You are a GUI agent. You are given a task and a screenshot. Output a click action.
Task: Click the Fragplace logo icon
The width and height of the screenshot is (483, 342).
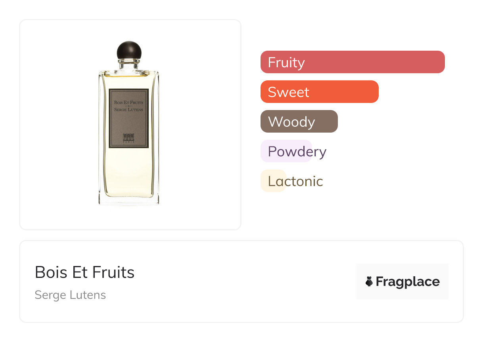click(369, 281)
